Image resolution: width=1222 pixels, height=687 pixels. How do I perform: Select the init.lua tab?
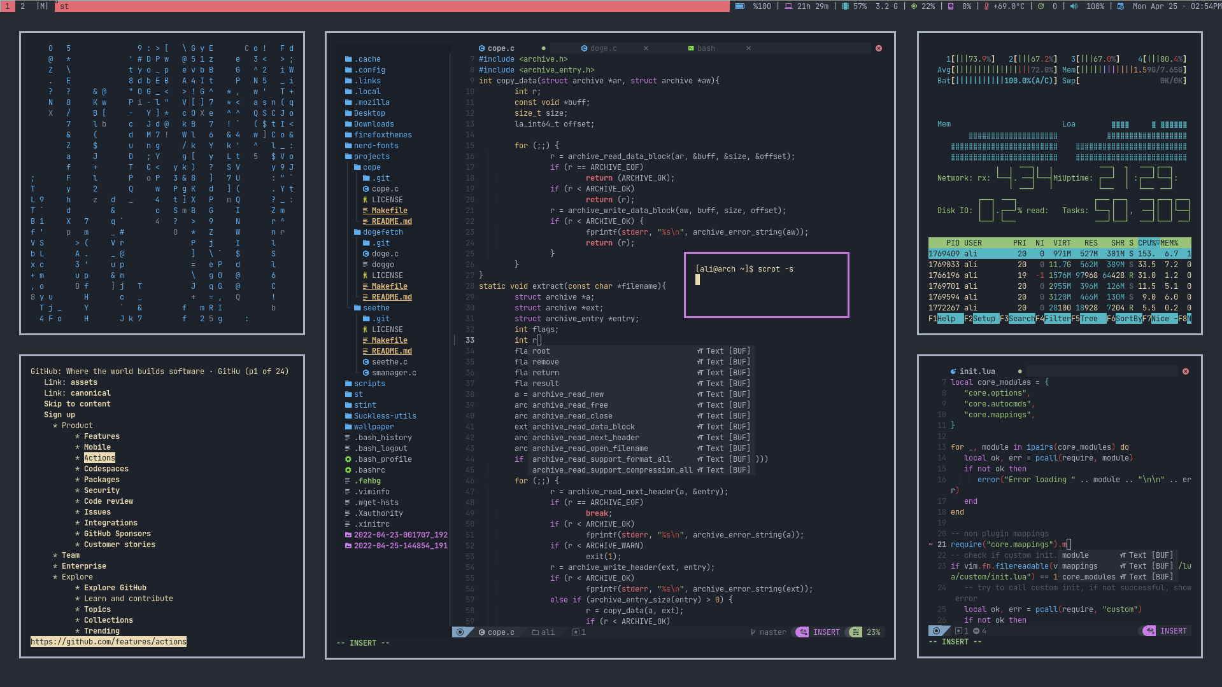[977, 371]
